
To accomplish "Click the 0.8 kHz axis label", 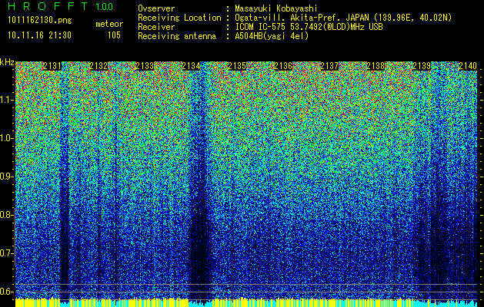I will pos(7,215).
